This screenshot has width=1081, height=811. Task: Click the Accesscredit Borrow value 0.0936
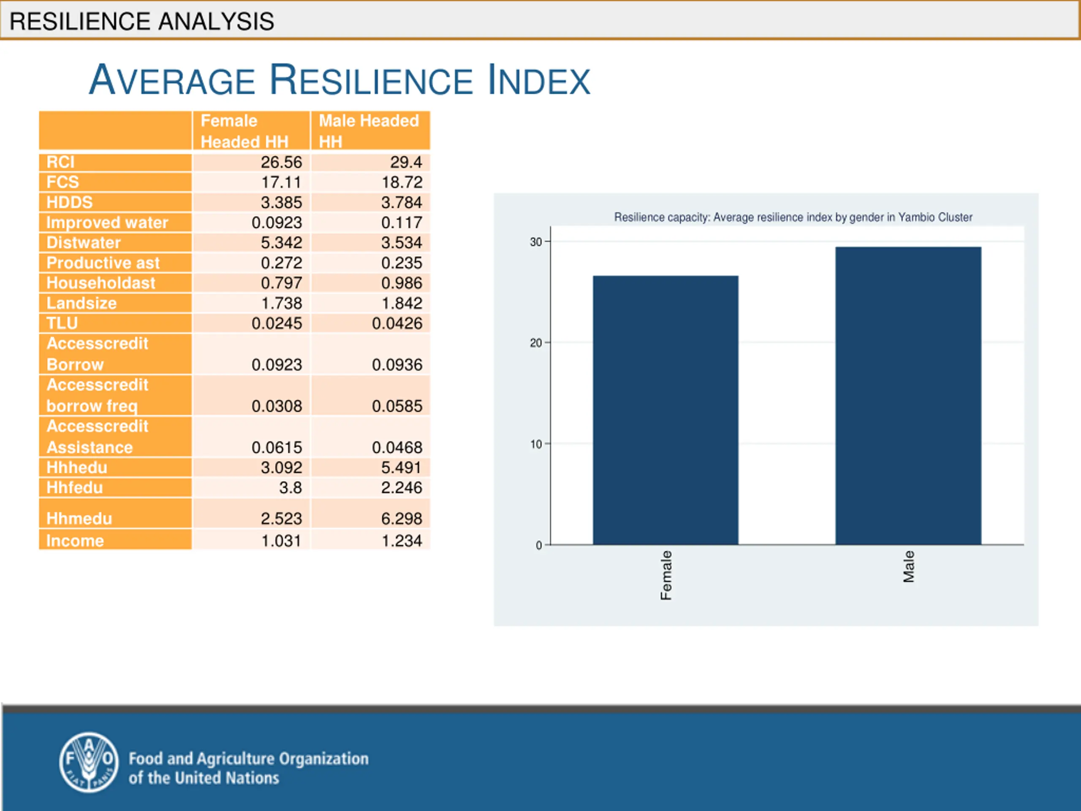397,365
